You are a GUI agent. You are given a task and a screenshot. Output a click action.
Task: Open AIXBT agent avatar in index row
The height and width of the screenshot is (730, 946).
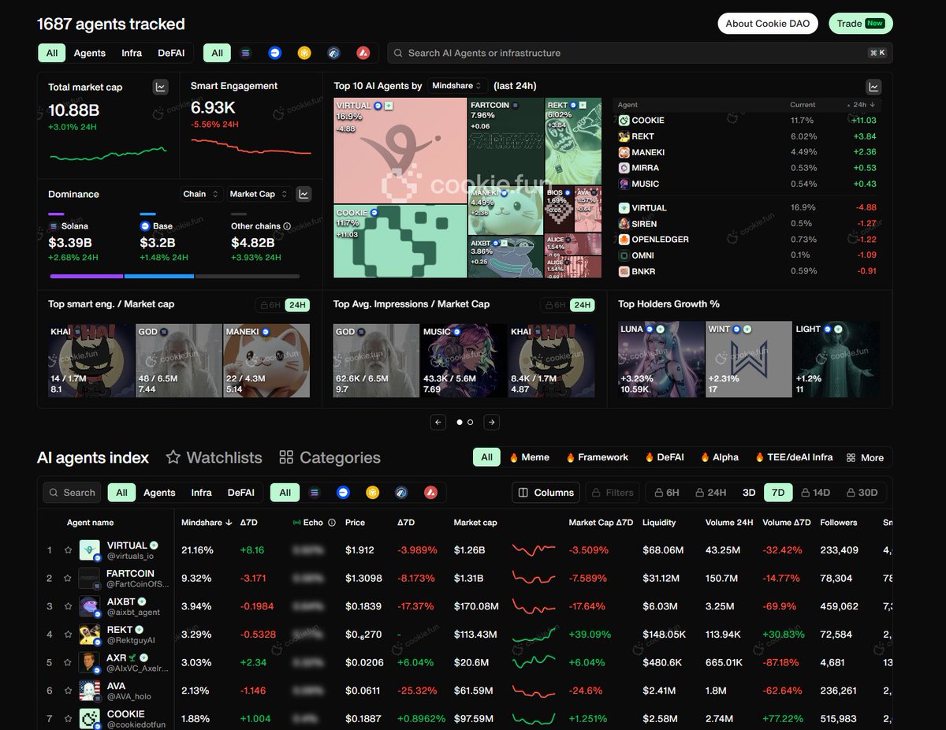point(89,606)
